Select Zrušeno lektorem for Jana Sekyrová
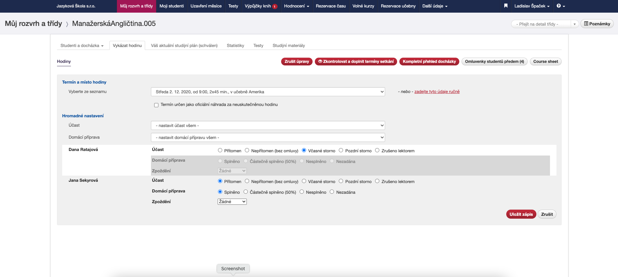This screenshot has height=277, width=618. [x=377, y=181]
